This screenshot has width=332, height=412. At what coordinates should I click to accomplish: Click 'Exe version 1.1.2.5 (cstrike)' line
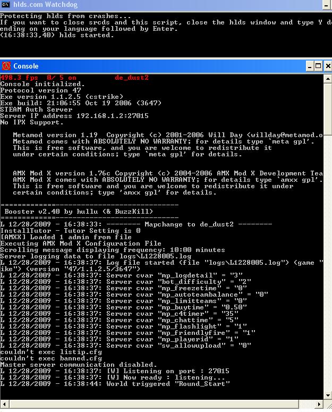pos(62,97)
